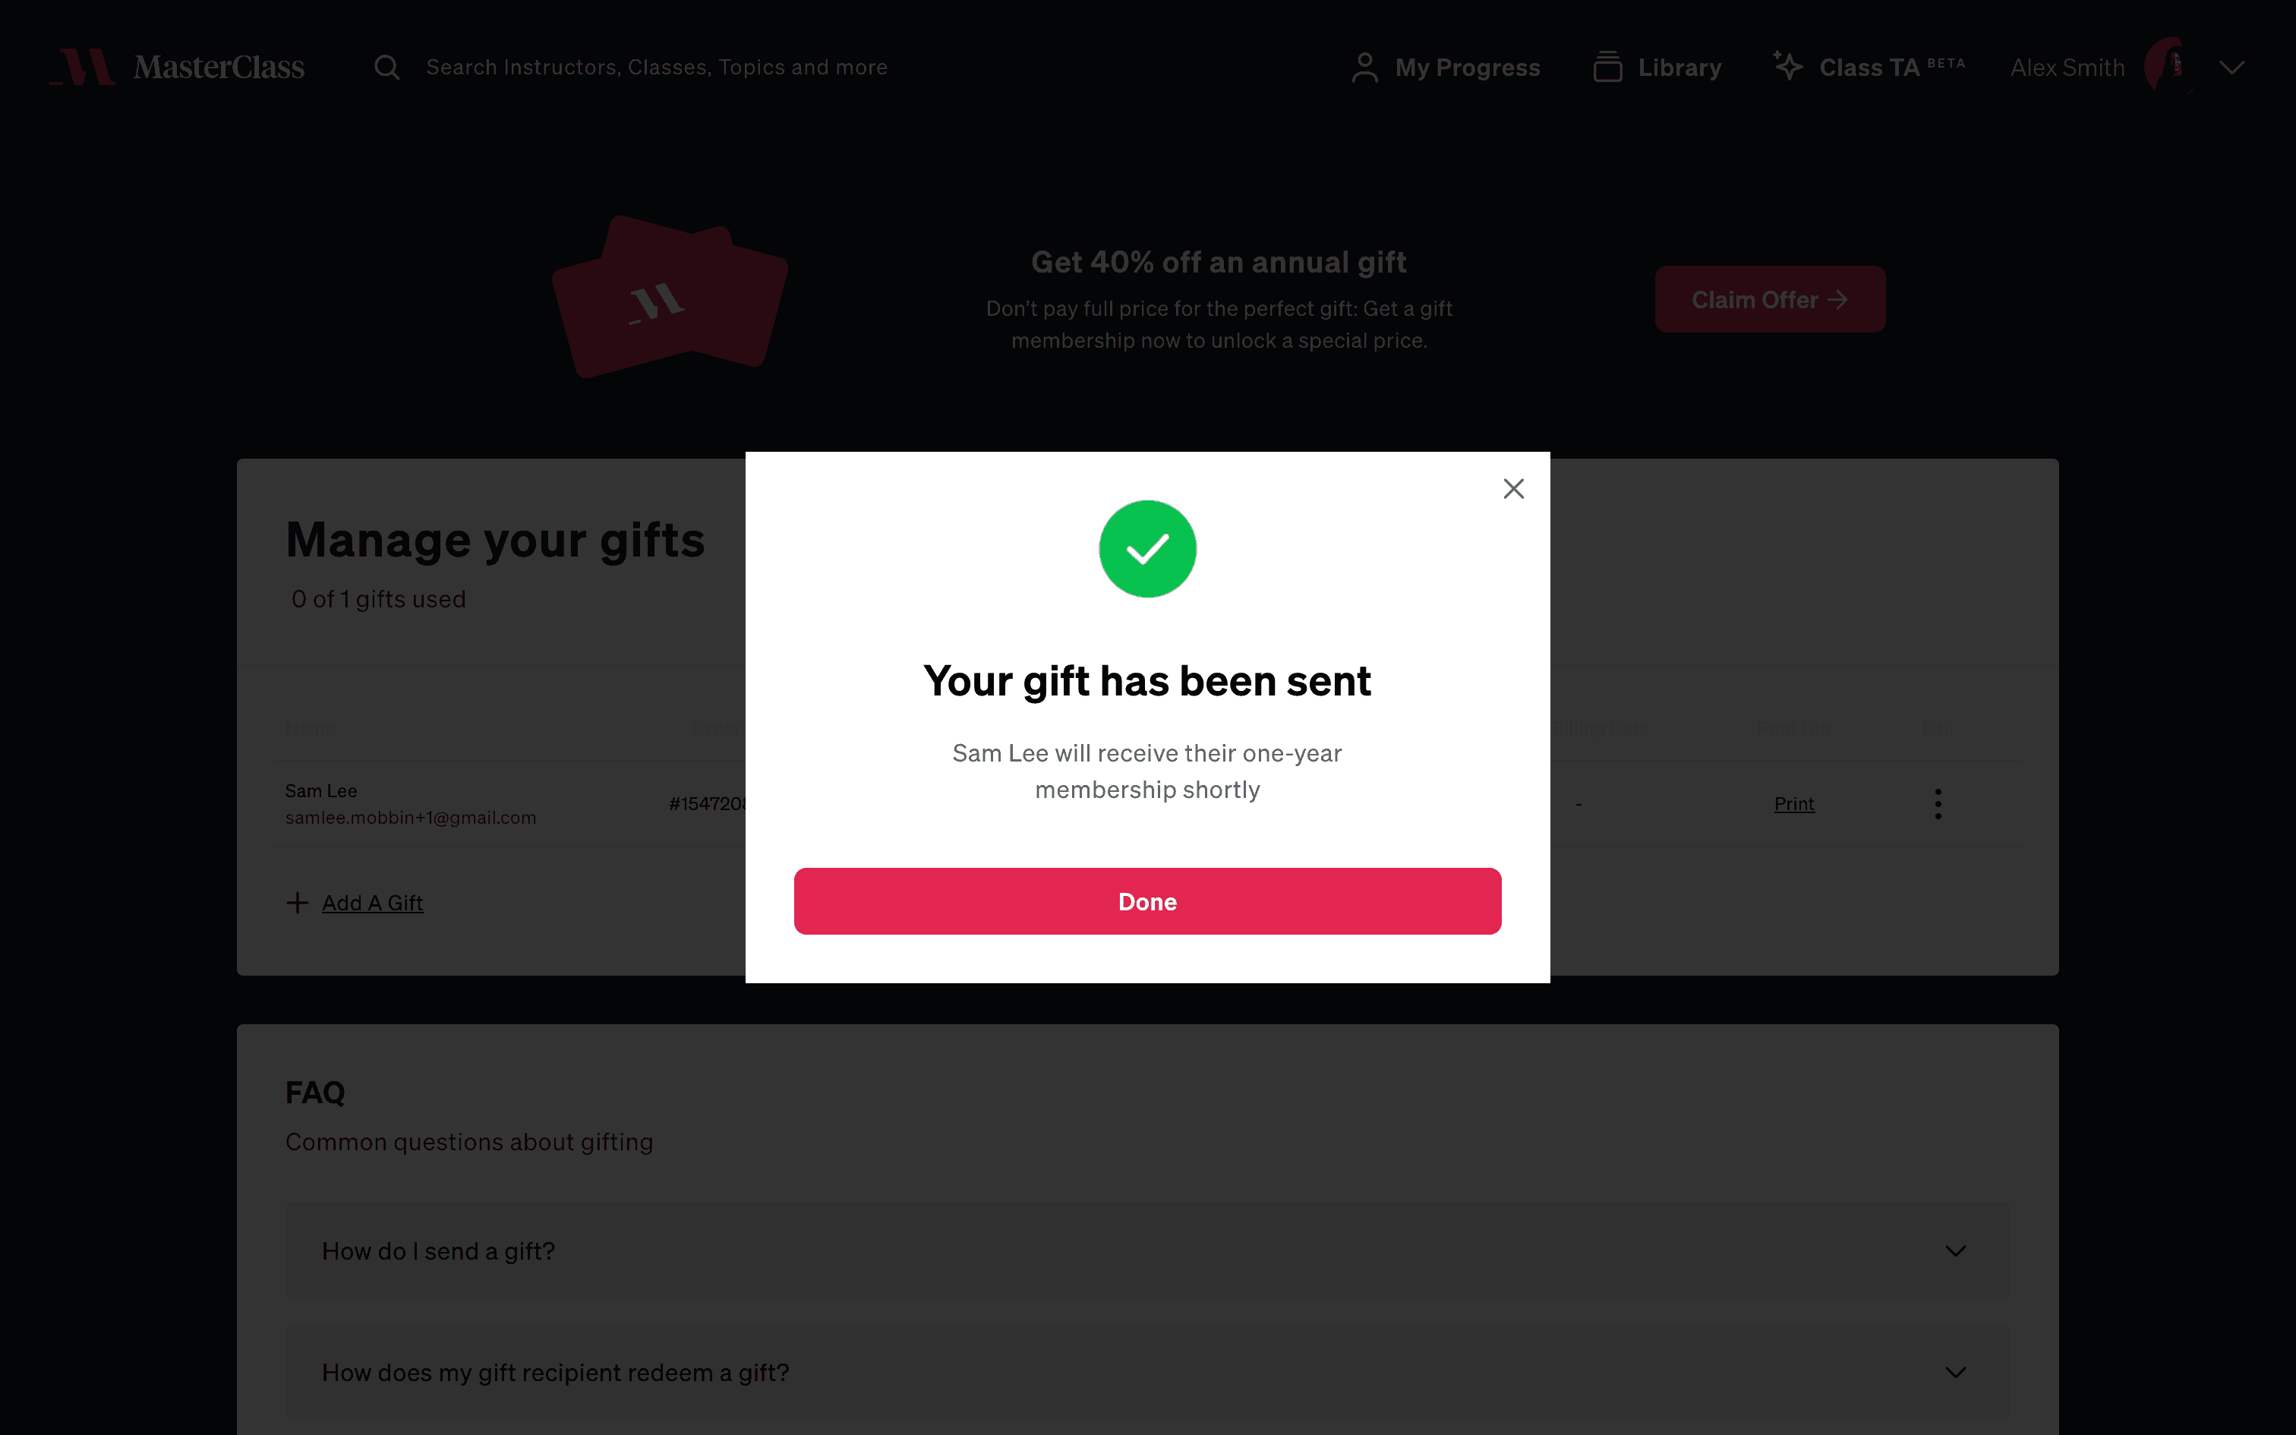Open the account dropdown chevron
Screen dimensions: 2296x1435
coord(2232,68)
